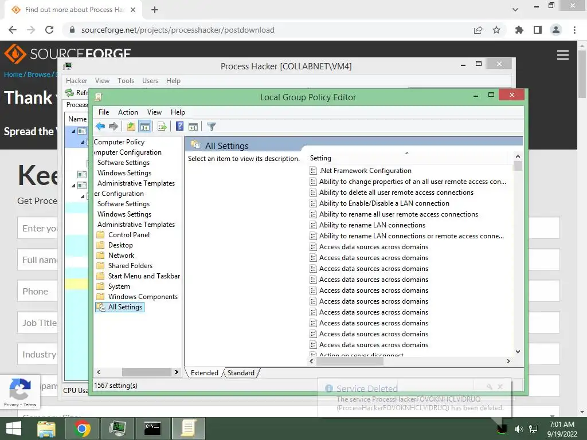Switch to Process Hacker taskbar icon
Image resolution: width=587 pixels, height=440 pixels.
coord(117,429)
